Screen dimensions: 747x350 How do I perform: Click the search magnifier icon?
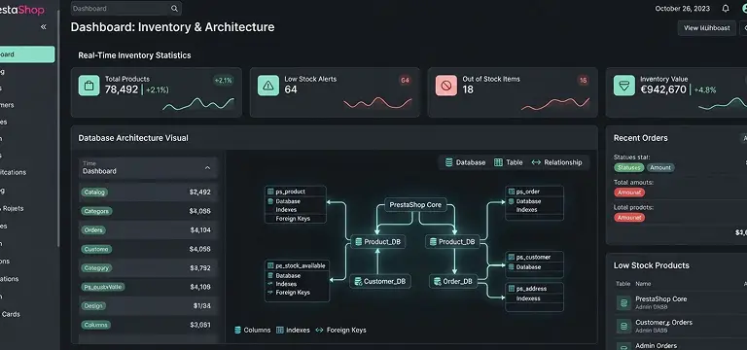click(x=174, y=9)
